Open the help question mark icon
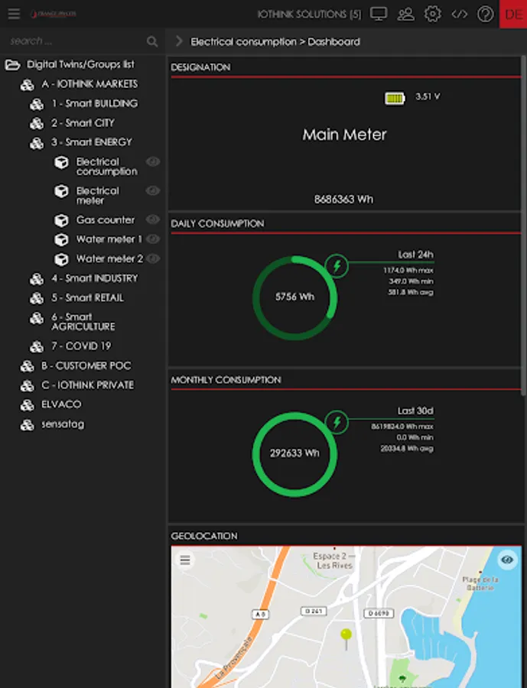Viewport: 527px width, 688px height. (x=485, y=14)
